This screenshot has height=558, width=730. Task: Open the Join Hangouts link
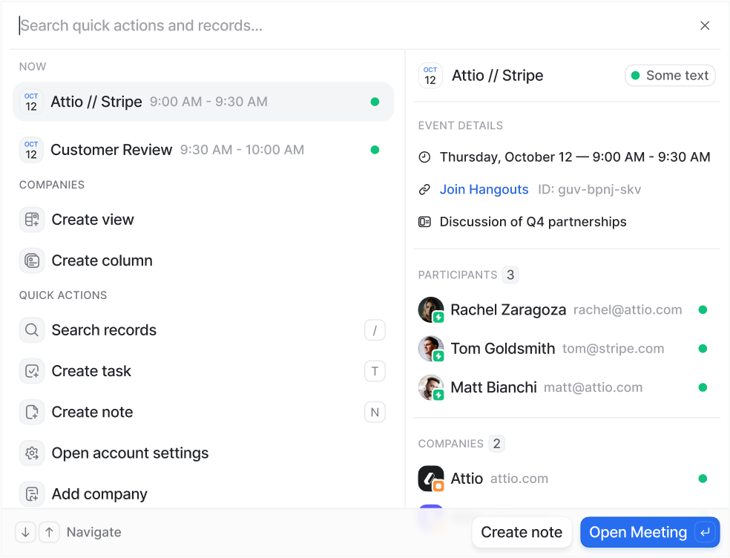[x=484, y=189]
